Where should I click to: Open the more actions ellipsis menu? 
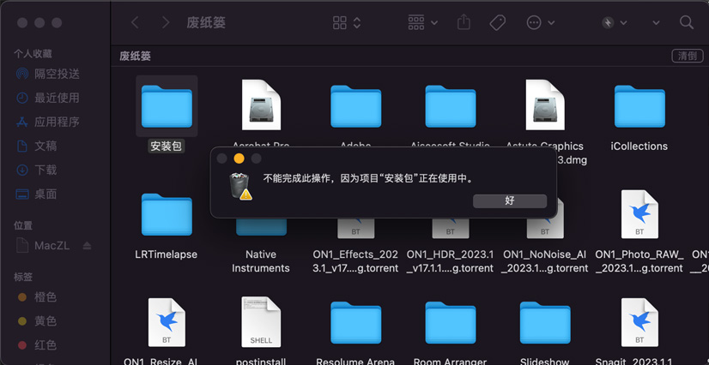pyautogui.click(x=540, y=23)
